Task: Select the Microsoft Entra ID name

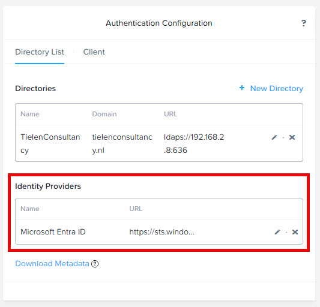Action: tap(53, 232)
